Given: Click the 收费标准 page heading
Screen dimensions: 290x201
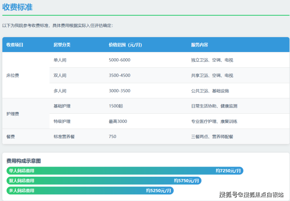Looking at the screenshot, I should 18,7.
